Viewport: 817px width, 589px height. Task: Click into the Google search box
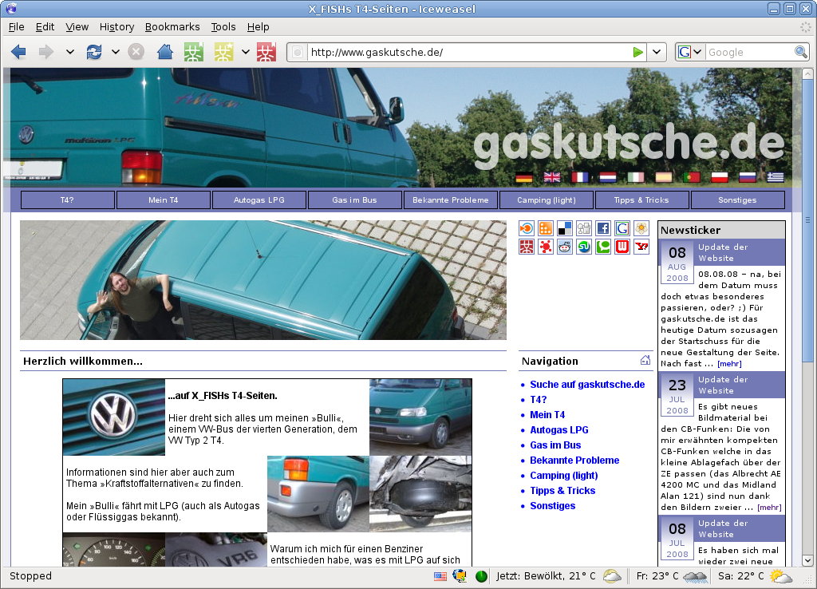point(749,52)
